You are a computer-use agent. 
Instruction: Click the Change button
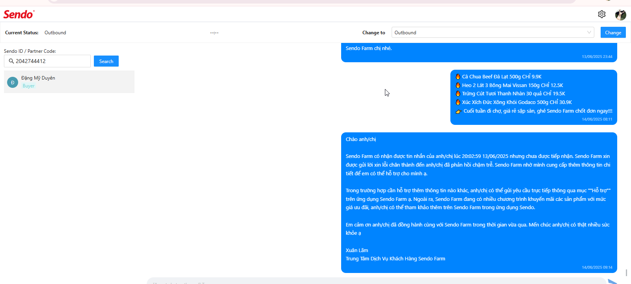613,32
